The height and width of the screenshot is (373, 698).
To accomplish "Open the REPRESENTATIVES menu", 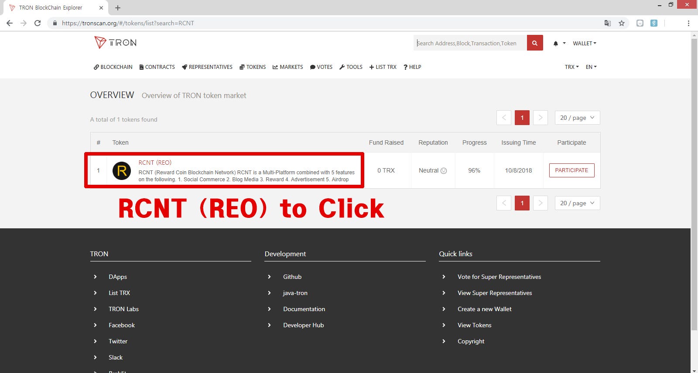I will click(207, 67).
